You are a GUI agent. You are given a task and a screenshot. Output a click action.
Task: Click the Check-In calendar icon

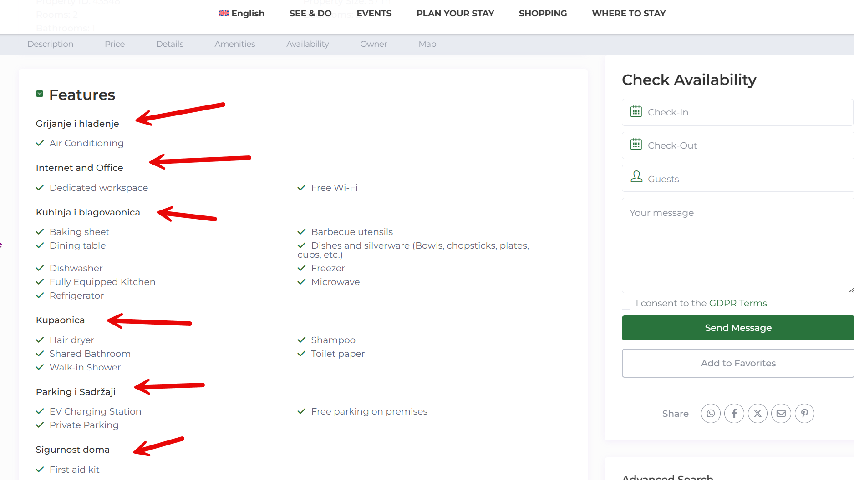tap(636, 111)
